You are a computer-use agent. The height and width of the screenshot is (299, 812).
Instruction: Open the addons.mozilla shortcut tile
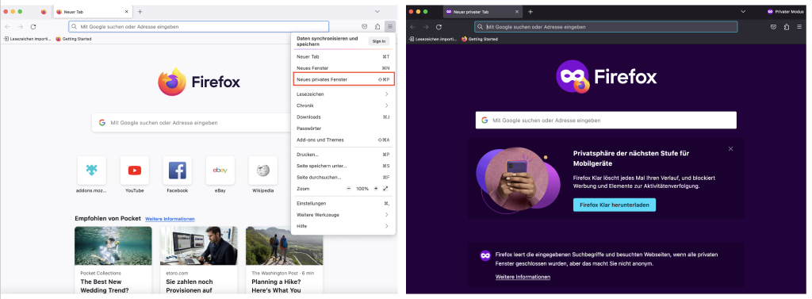tap(92, 171)
